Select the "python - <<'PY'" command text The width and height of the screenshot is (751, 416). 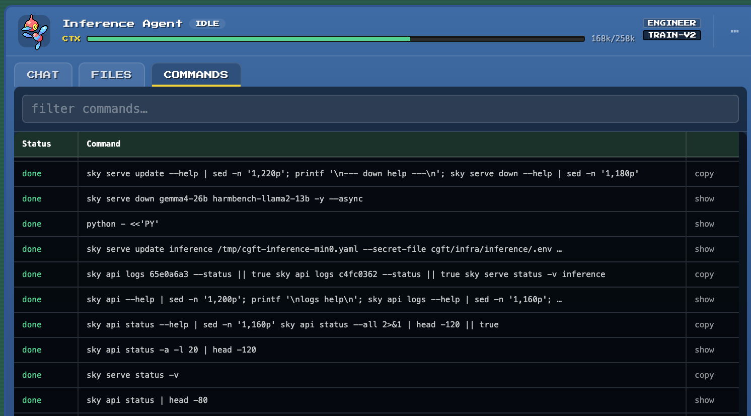122,224
